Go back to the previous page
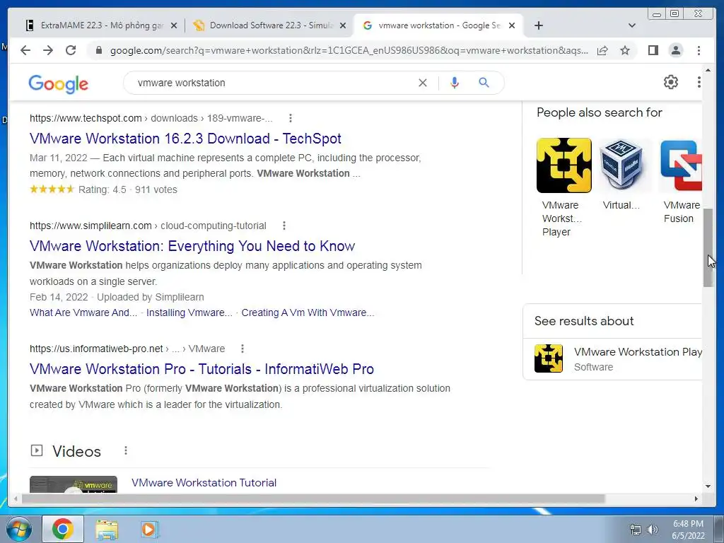The width and height of the screenshot is (724, 543). click(25, 50)
